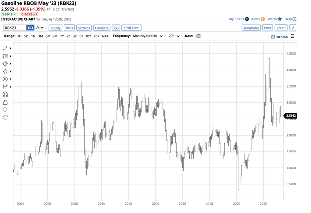Open the Frequency Monthly Nearby dropdown
Image resolution: width=311 pixels, height=213 pixels.
pos(148,36)
